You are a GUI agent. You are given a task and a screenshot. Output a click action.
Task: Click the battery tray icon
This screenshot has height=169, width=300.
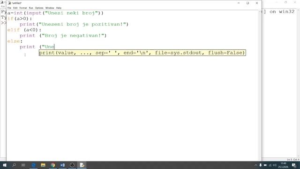point(265,165)
